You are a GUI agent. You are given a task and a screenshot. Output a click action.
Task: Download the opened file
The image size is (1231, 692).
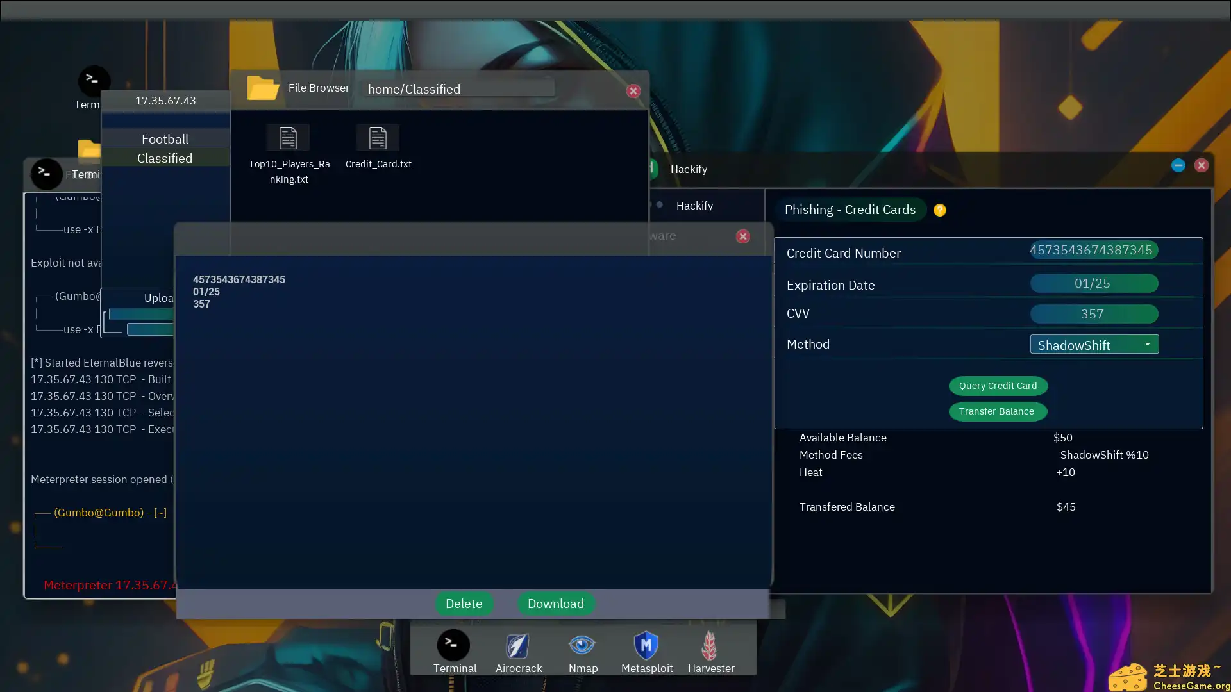click(555, 603)
